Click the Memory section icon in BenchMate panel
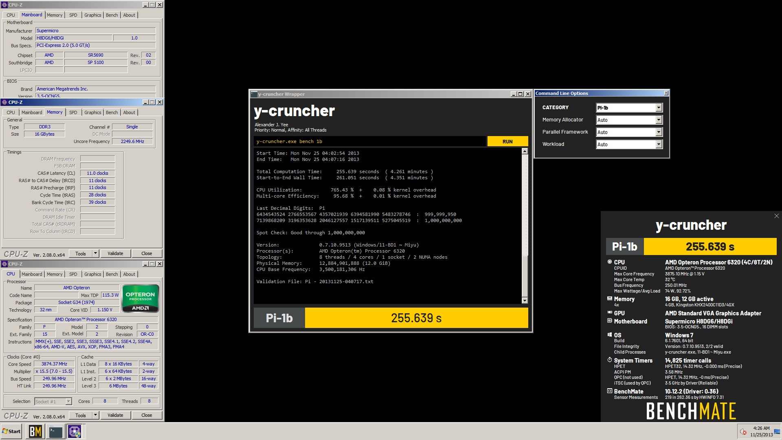Screen dimensions: 782x440 (x=610, y=299)
